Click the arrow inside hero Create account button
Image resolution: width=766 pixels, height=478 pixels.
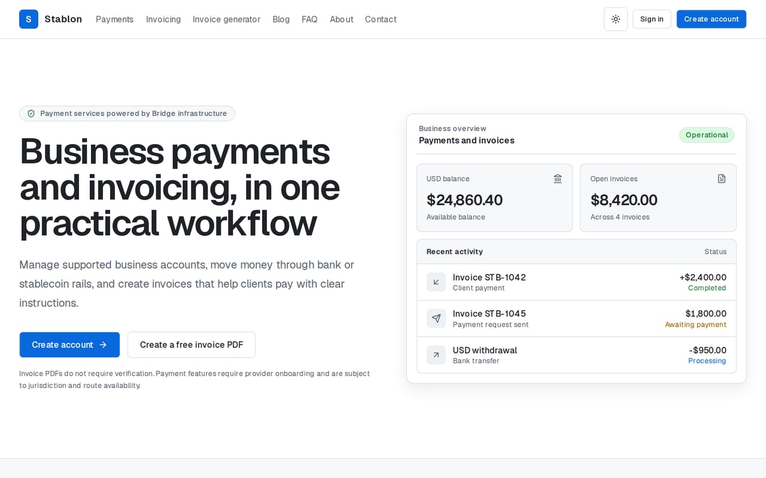(103, 345)
